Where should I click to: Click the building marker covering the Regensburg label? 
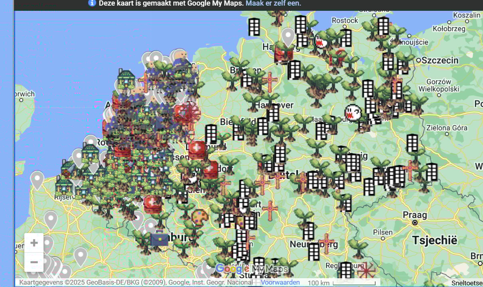346,271
